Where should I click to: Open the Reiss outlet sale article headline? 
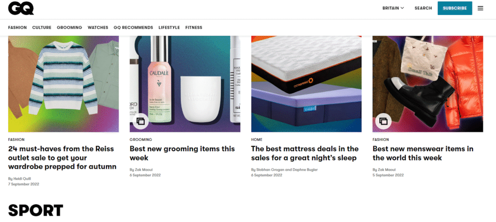click(x=62, y=158)
